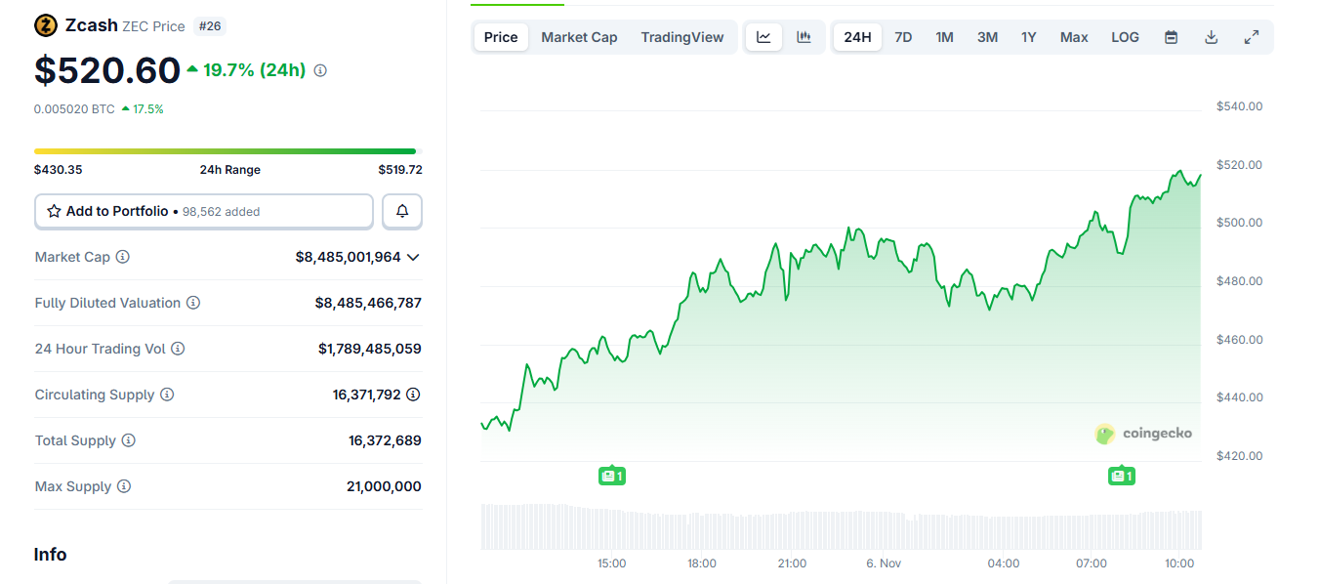Viewport: 1319px width, 584px height.
Task: Click the Zcash coin logo
Action: click(44, 24)
